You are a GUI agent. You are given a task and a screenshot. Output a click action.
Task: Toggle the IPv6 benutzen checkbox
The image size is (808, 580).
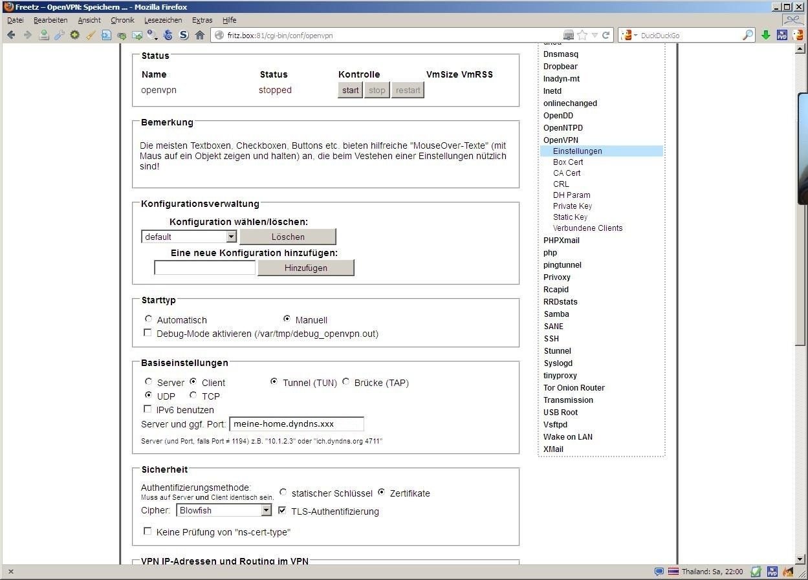[147, 409]
